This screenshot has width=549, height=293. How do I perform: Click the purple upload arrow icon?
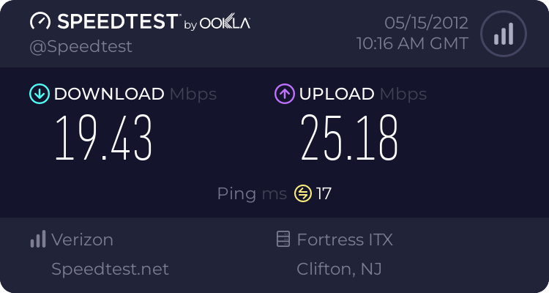[284, 94]
